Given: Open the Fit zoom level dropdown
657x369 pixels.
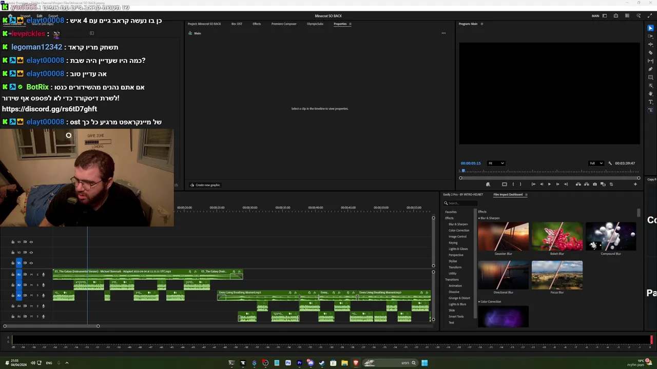Looking at the screenshot, I should pos(496,163).
